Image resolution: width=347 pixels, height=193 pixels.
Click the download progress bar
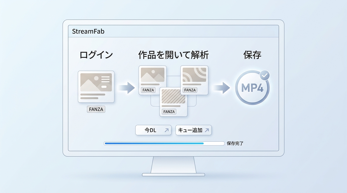(164, 143)
